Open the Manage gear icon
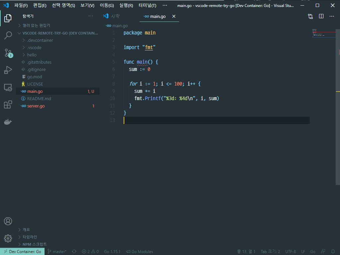 pyautogui.click(x=8, y=238)
